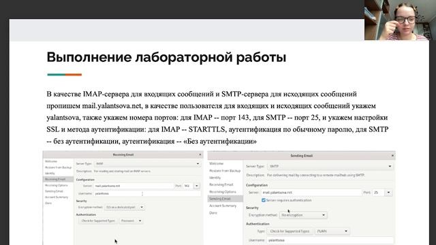
Task: Select Sending Email step in Receiving Email sidebar
Action: click(x=54, y=191)
